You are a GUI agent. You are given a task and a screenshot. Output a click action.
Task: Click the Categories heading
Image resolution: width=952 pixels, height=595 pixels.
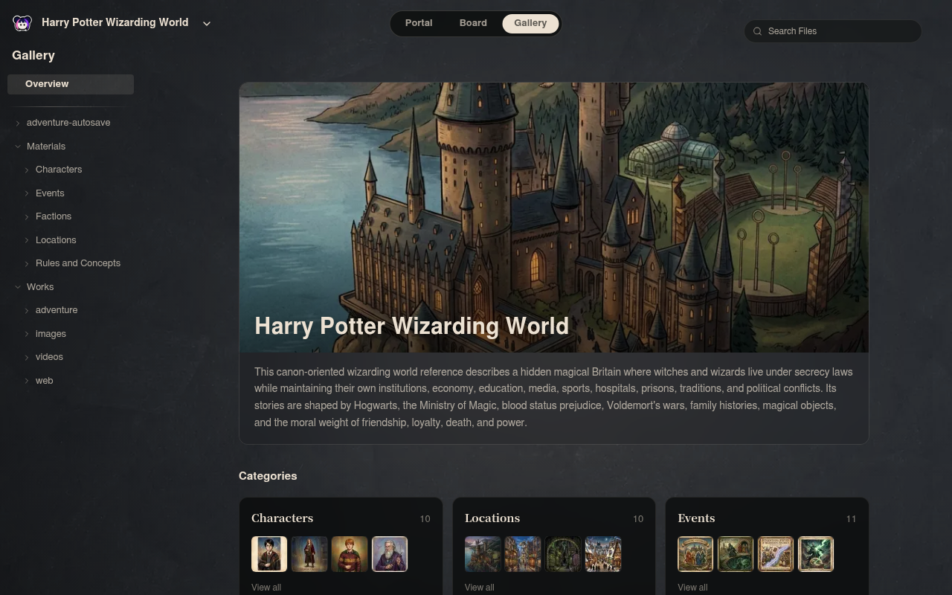268,476
